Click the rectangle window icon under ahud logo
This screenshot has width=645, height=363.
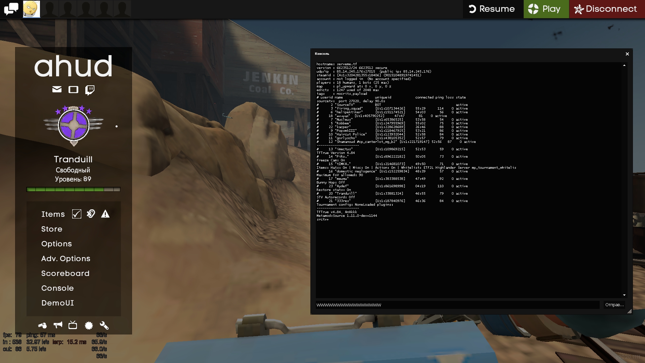click(73, 89)
